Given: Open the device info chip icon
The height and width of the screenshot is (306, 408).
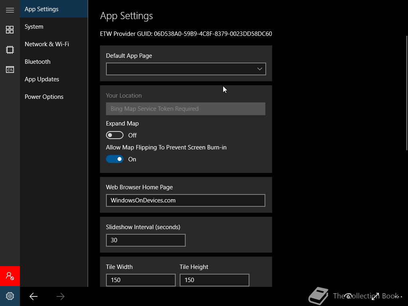Looking at the screenshot, I should (x=10, y=50).
